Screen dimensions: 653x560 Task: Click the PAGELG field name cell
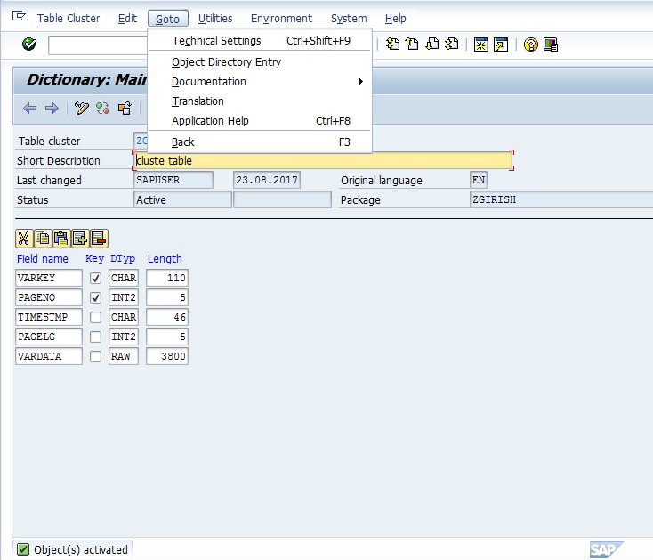[49, 337]
